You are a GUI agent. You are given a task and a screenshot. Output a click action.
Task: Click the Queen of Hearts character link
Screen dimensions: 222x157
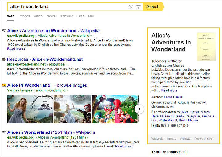coord(172,116)
